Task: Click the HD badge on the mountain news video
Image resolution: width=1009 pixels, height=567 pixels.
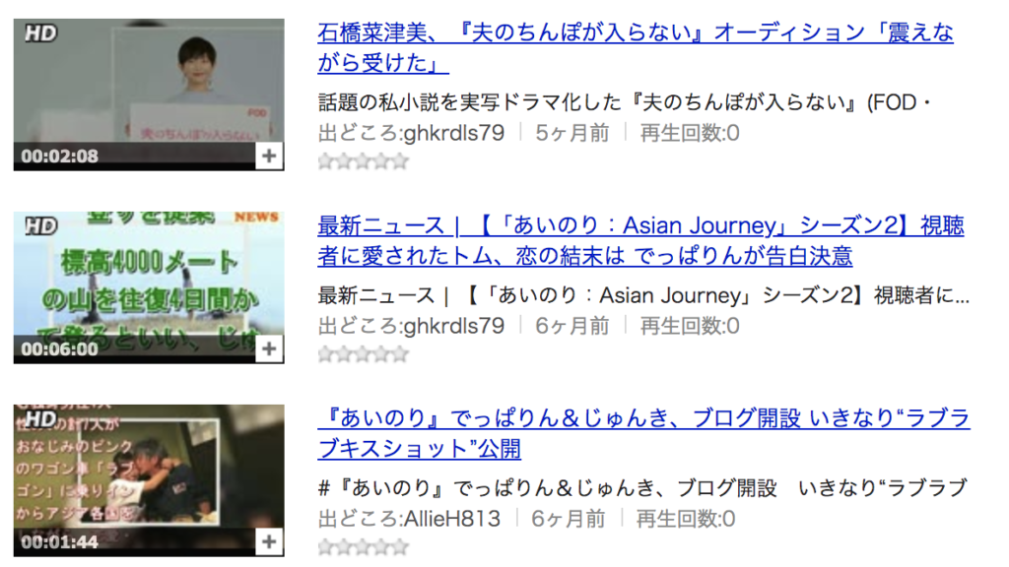Action: pos(40,225)
